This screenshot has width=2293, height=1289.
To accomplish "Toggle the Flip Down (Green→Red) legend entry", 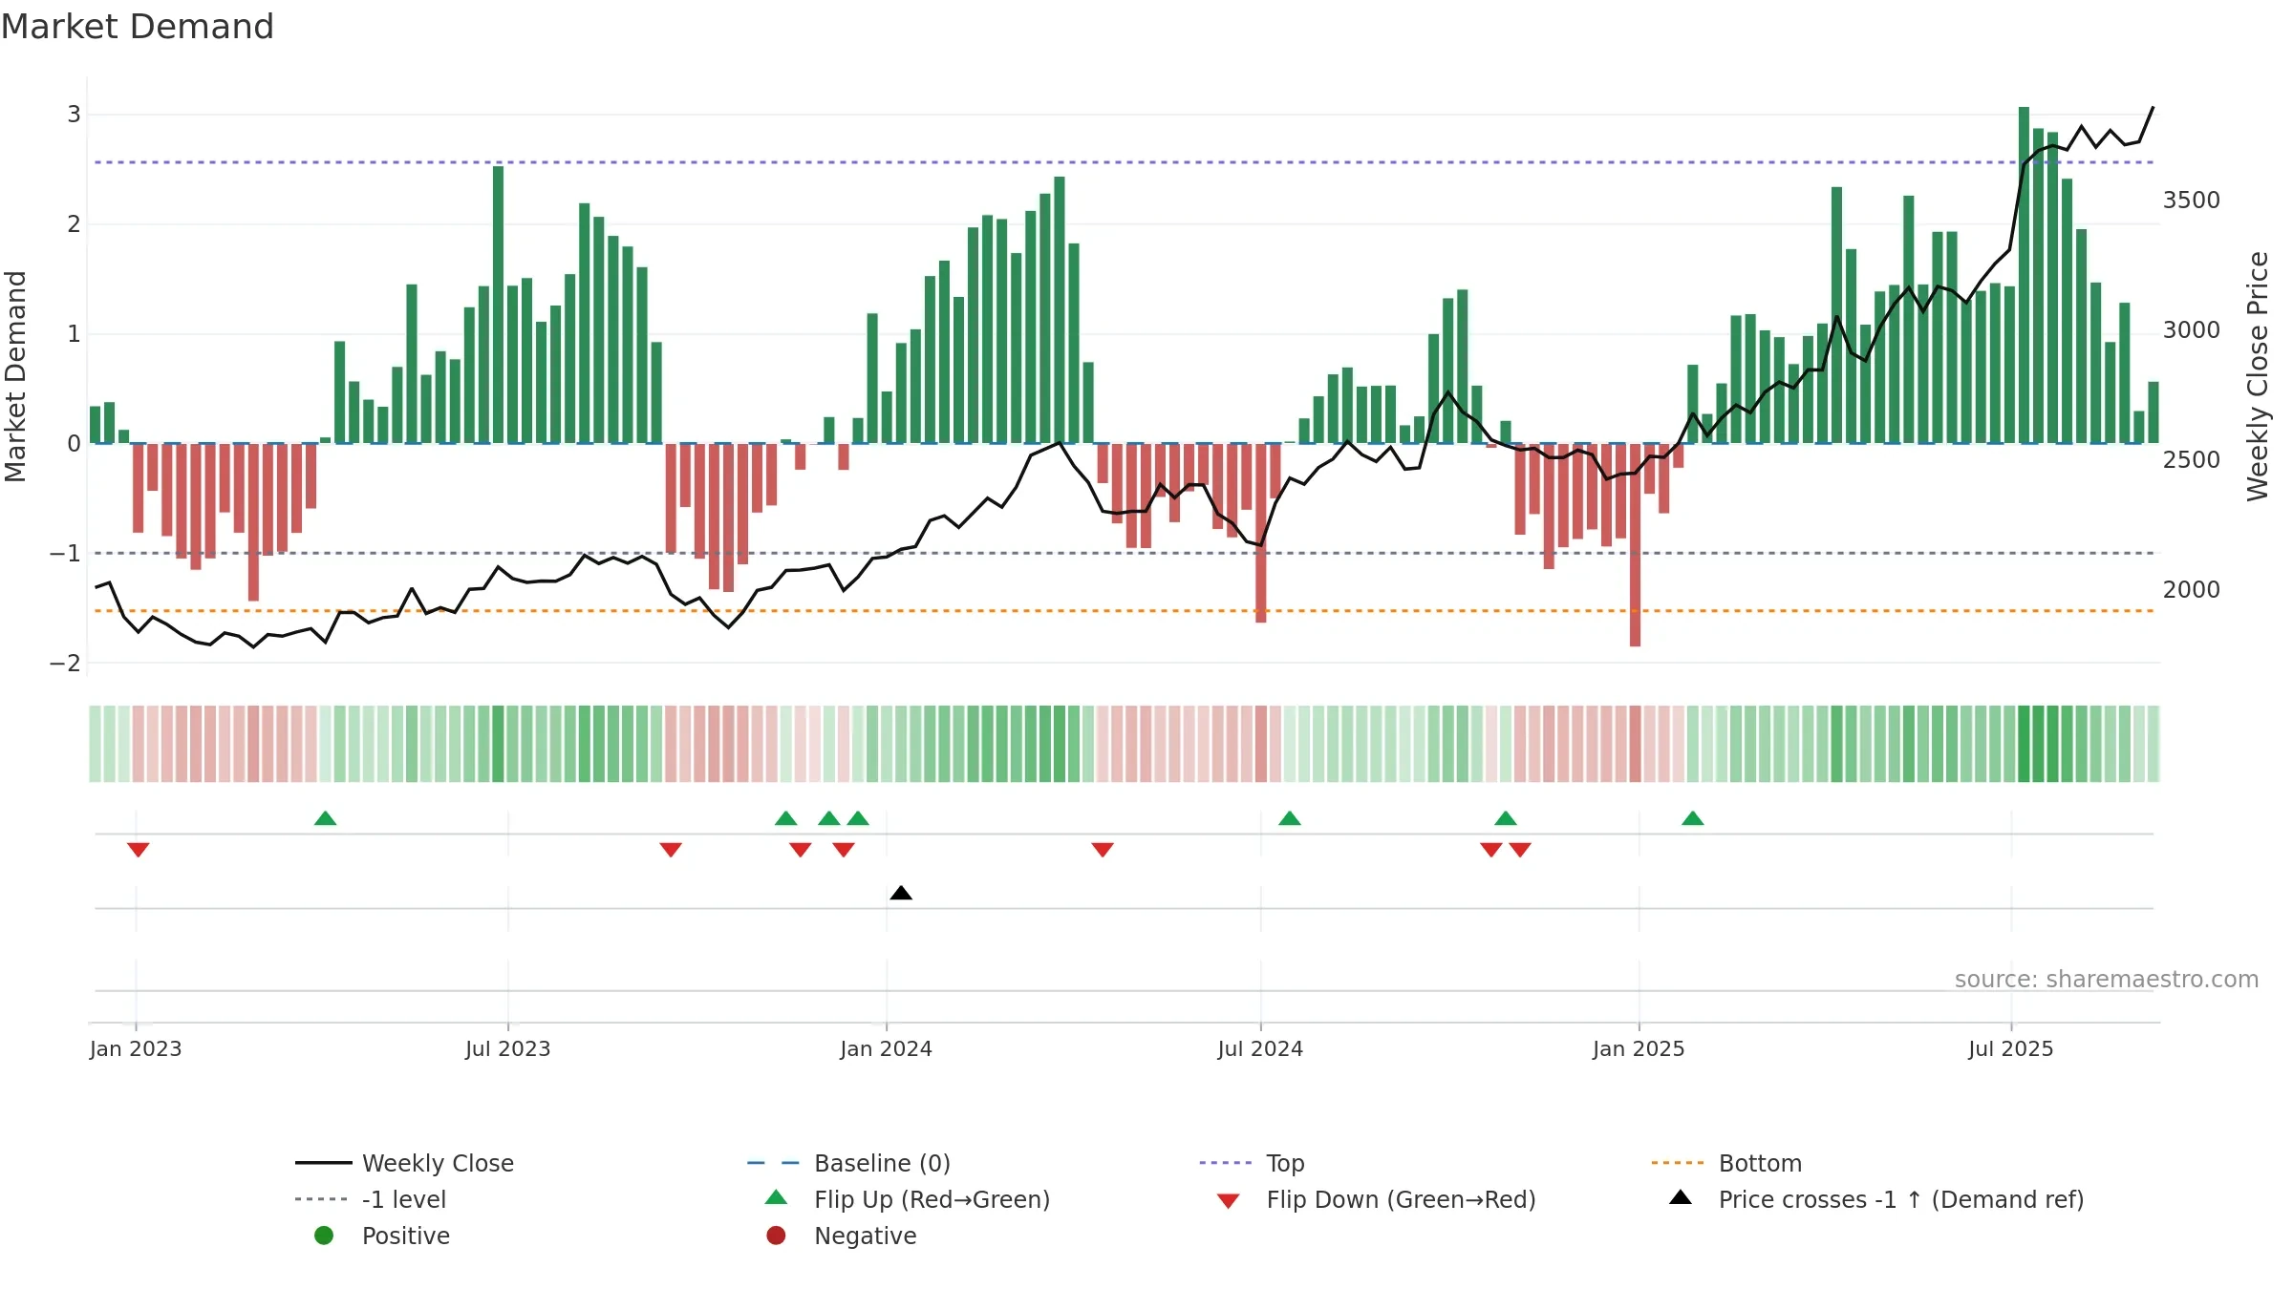I will pos(1376,1199).
